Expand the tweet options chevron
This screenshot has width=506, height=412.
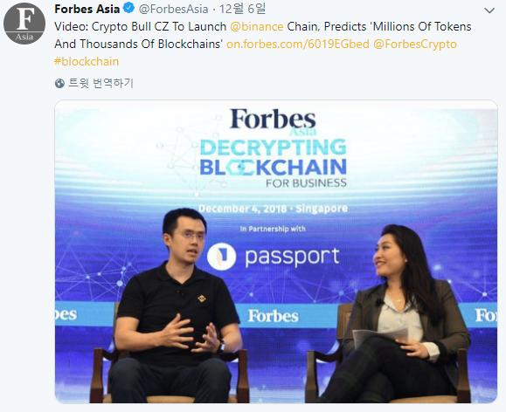[489, 10]
